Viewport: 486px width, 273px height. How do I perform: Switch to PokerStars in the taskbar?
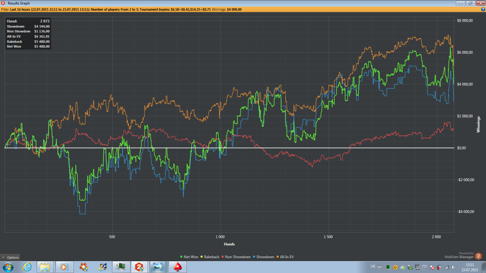178,267
